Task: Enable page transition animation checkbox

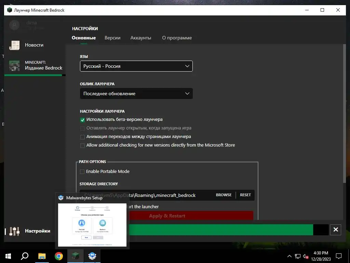Action: 82,137
